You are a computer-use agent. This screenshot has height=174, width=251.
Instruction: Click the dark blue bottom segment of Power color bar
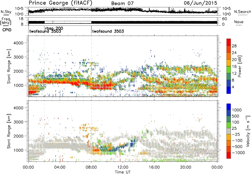coord(229,90)
